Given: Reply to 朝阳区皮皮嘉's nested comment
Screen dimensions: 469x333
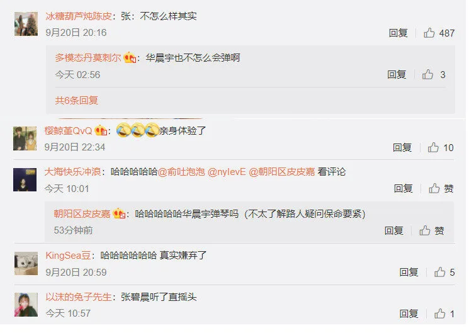Looking at the screenshot, I should (x=393, y=230).
